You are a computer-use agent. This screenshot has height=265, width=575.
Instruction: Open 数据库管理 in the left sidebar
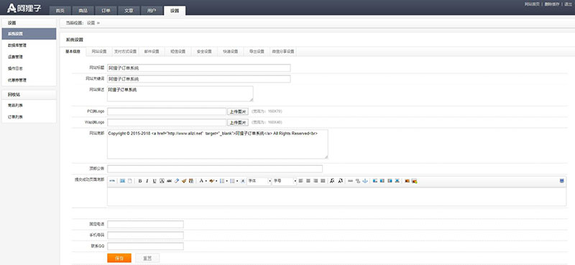pyautogui.click(x=17, y=45)
